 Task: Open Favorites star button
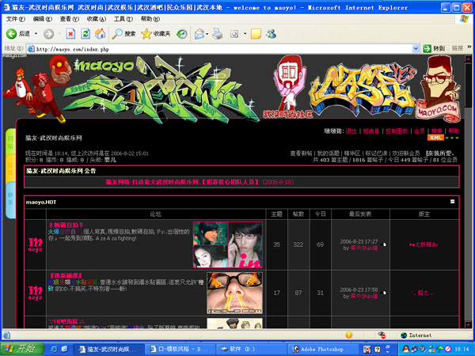pos(156,33)
